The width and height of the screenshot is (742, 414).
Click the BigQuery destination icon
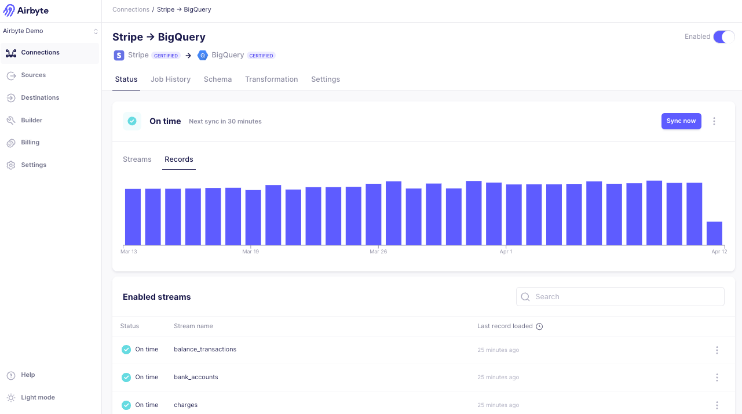(202, 56)
